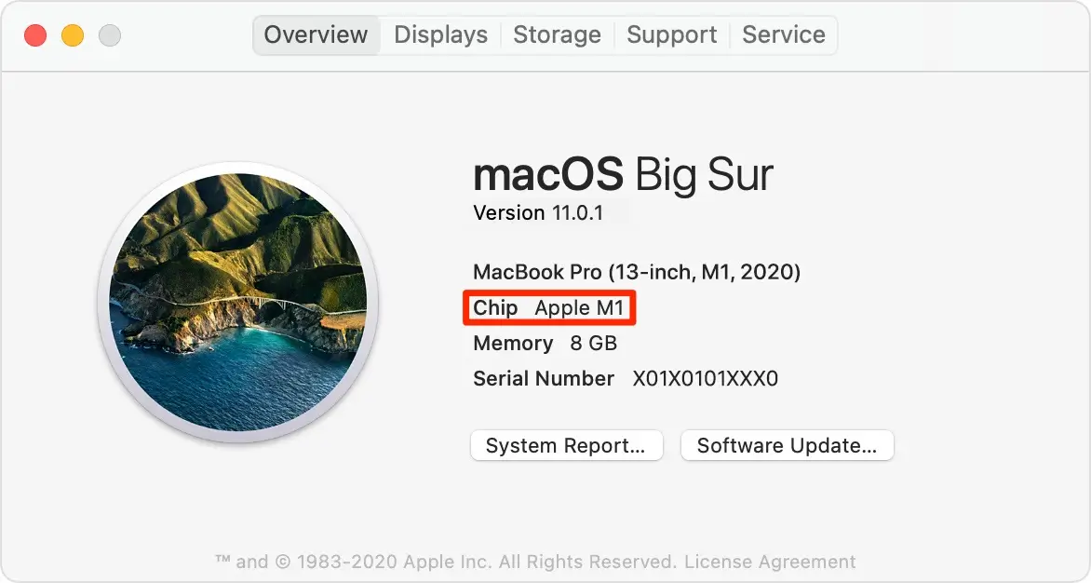Click the grayed-out zoom window button
1091x583 pixels.
tap(109, 34)
